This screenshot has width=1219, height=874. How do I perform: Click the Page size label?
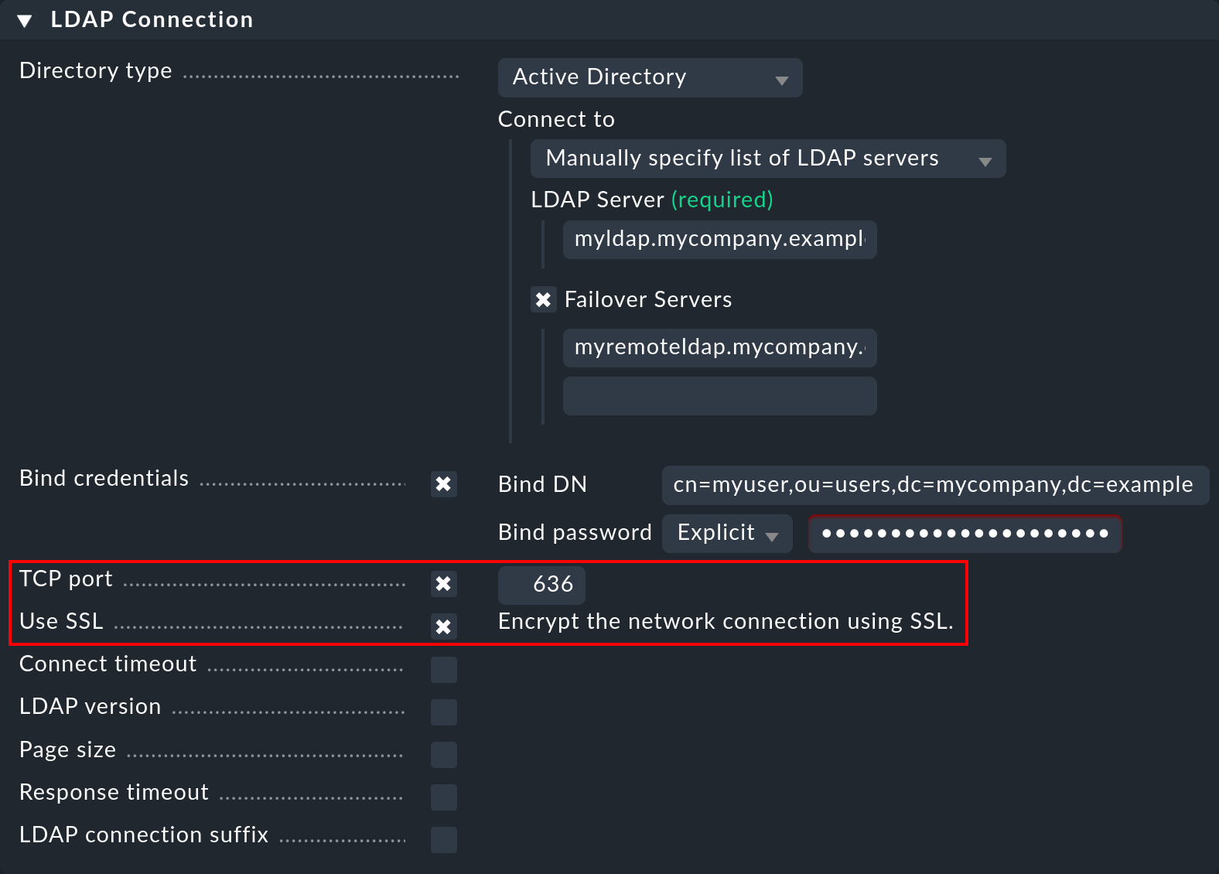(x=67, y=750)
